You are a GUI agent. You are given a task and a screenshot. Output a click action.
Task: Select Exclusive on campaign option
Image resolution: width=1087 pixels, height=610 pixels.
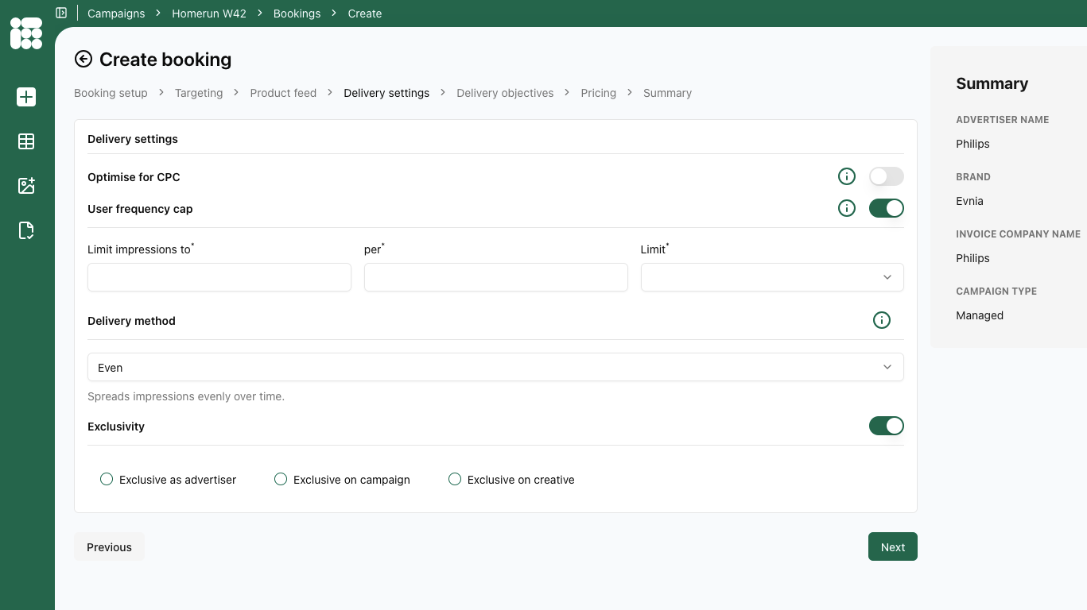click(281, 479)
